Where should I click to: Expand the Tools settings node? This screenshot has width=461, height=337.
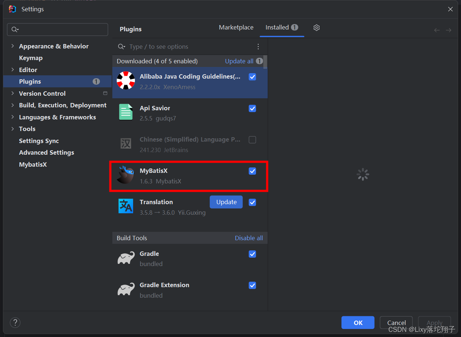click(13, 129)
